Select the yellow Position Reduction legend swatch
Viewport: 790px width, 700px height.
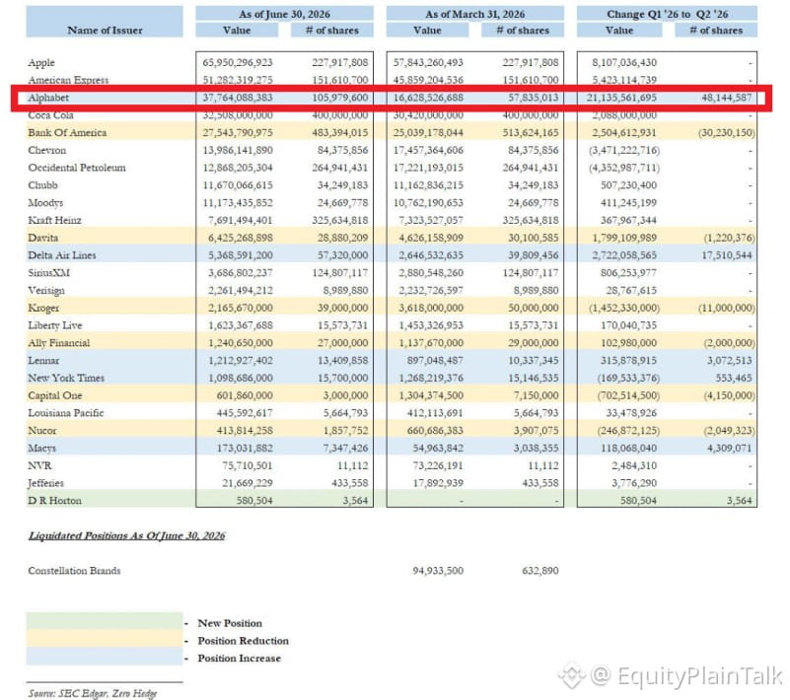(105, 638)
